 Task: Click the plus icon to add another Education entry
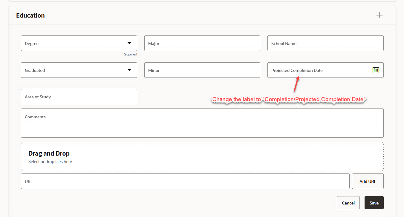click(x=379, y=15)
